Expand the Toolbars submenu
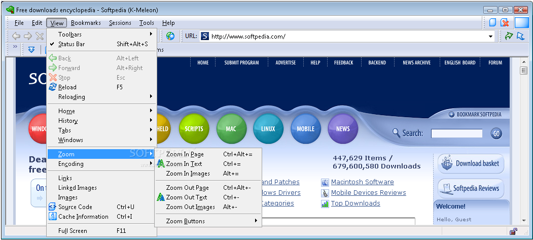Screen dimensions: 533x240 point(101,35)
